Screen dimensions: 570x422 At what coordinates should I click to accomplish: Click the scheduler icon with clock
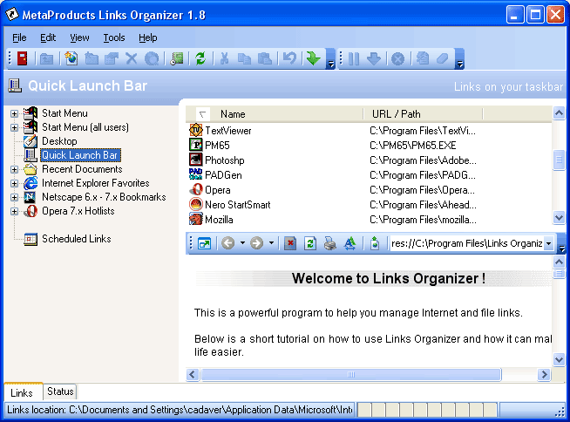click(x=177, y=58)
